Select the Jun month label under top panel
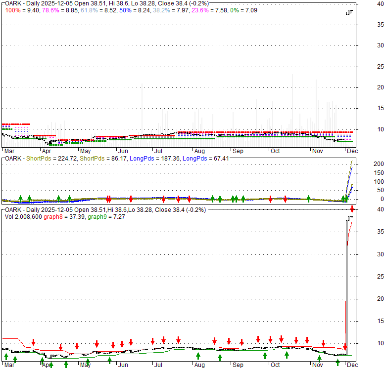The height and width of the screenshot is (368, 386). pyautogui.click(x=123, y=151)
